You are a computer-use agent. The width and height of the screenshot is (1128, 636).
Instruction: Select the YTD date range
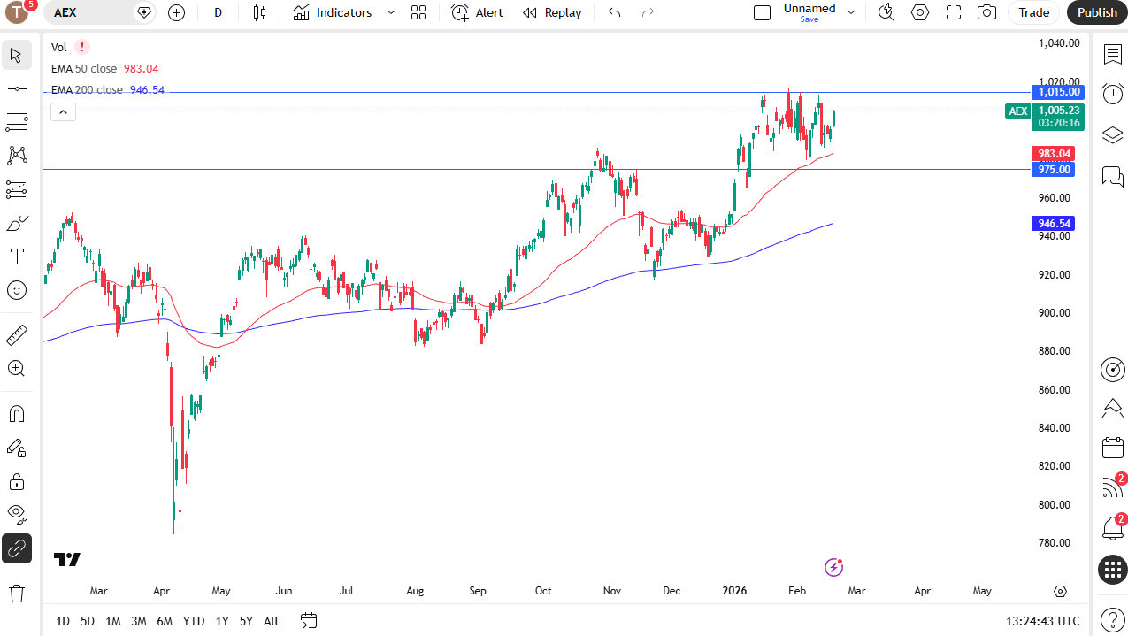pos(194,621)
